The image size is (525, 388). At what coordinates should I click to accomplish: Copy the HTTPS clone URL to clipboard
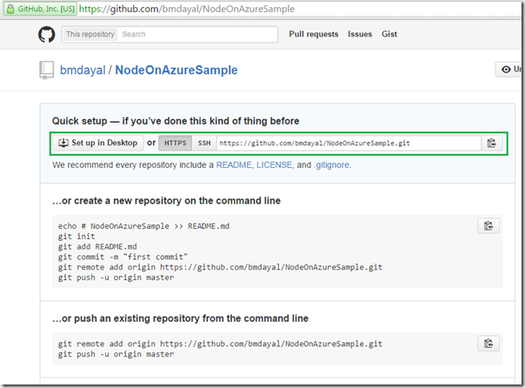point(491,143)
